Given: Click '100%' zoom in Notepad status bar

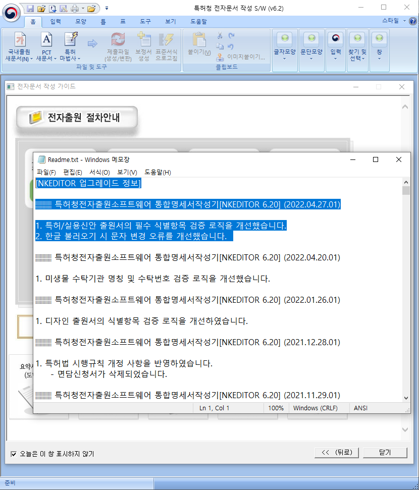Looking at the screenshot, I should click(x=276, y=408).
